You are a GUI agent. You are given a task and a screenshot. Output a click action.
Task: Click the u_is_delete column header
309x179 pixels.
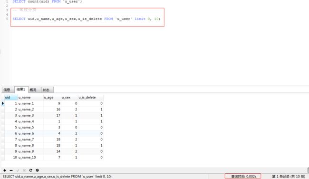[90, 97]
